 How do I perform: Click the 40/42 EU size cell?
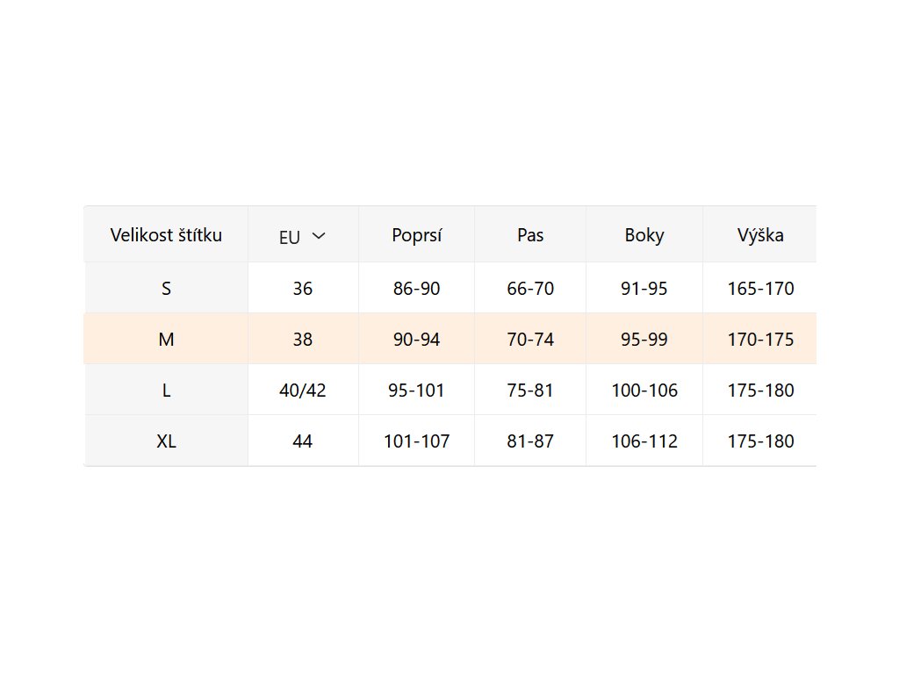(303, 391)
